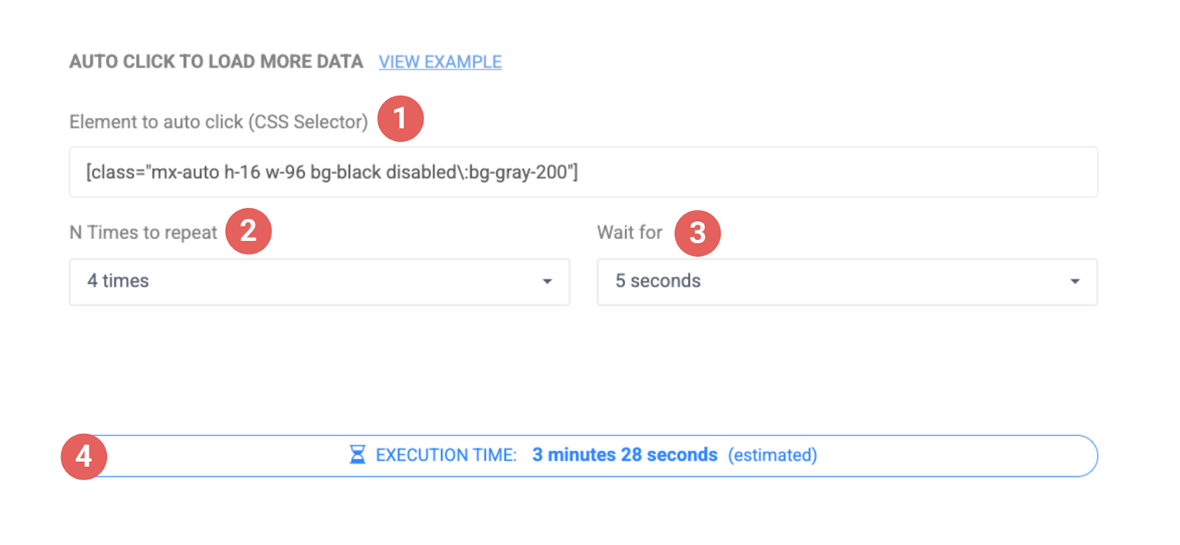Click the red number 3 badge
Screen dimensions: 1180x545
coord(697,233)
